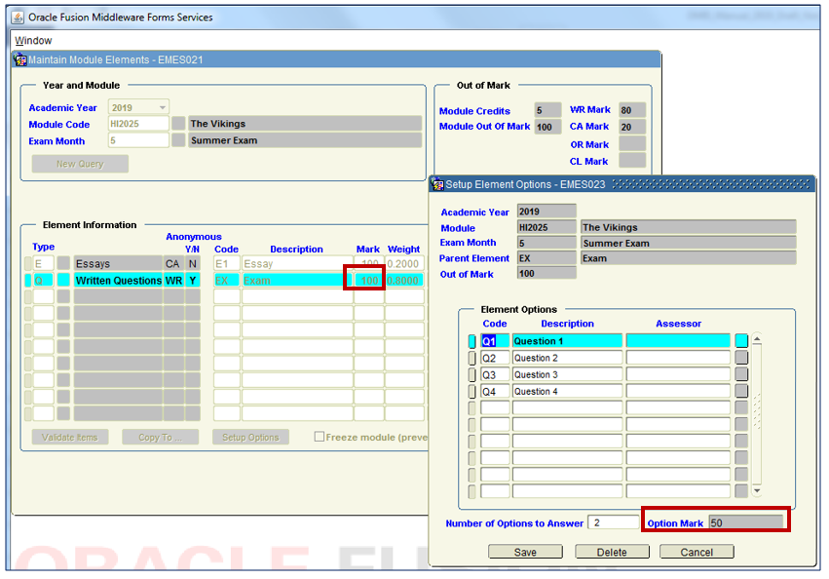
Task: Click the assessor lookup button for Question 3
Action: click(741, 375)
